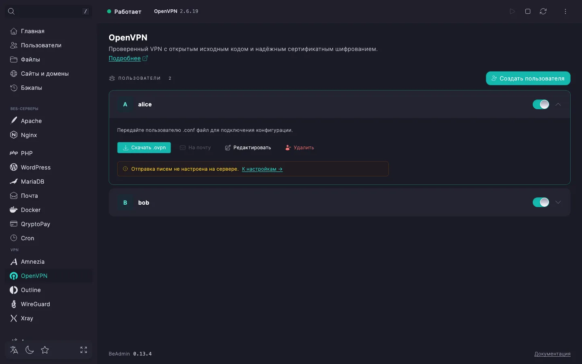Screen dimensions: 582x364
Task: Click the Xray logo icon
Action: coord(14,318)
